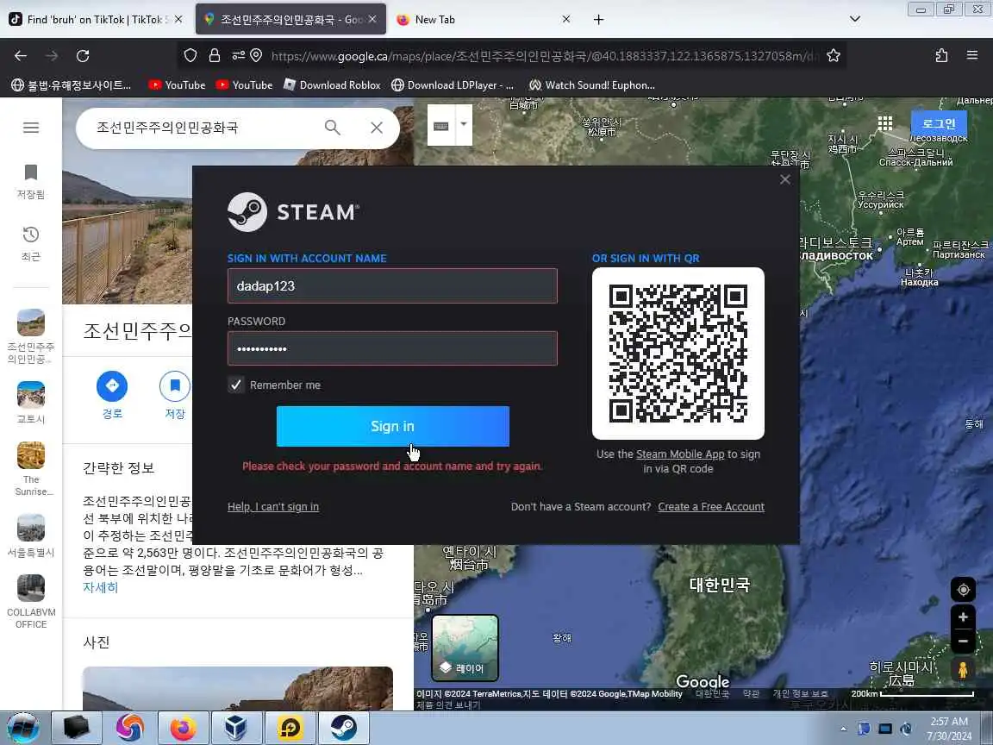This screenshot has width=993, height=745.
Task: Click the Steam Sign in button
Action: click(393, 426)
